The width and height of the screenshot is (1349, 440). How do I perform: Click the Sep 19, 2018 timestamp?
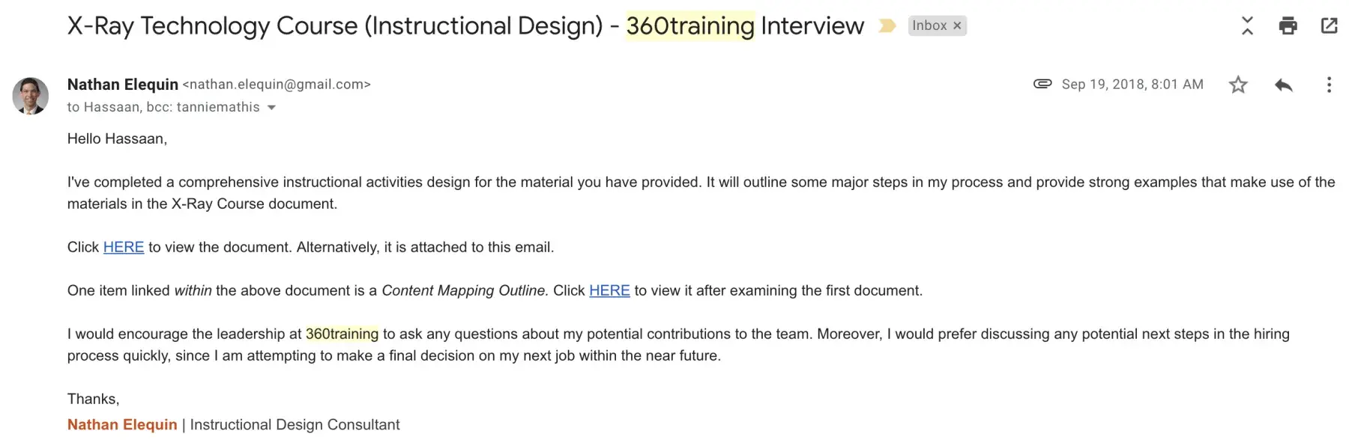tap(1132, 85)
